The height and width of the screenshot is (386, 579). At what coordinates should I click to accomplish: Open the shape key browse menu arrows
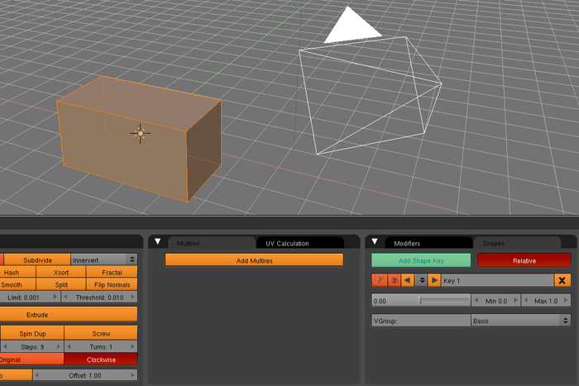tap(421, 280)
